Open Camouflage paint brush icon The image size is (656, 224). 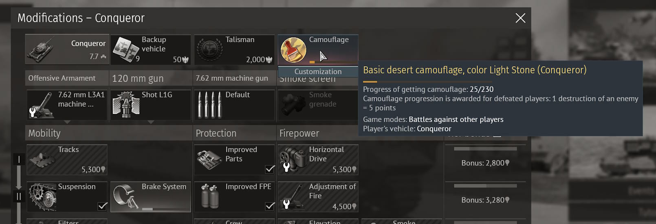[293, 50]
